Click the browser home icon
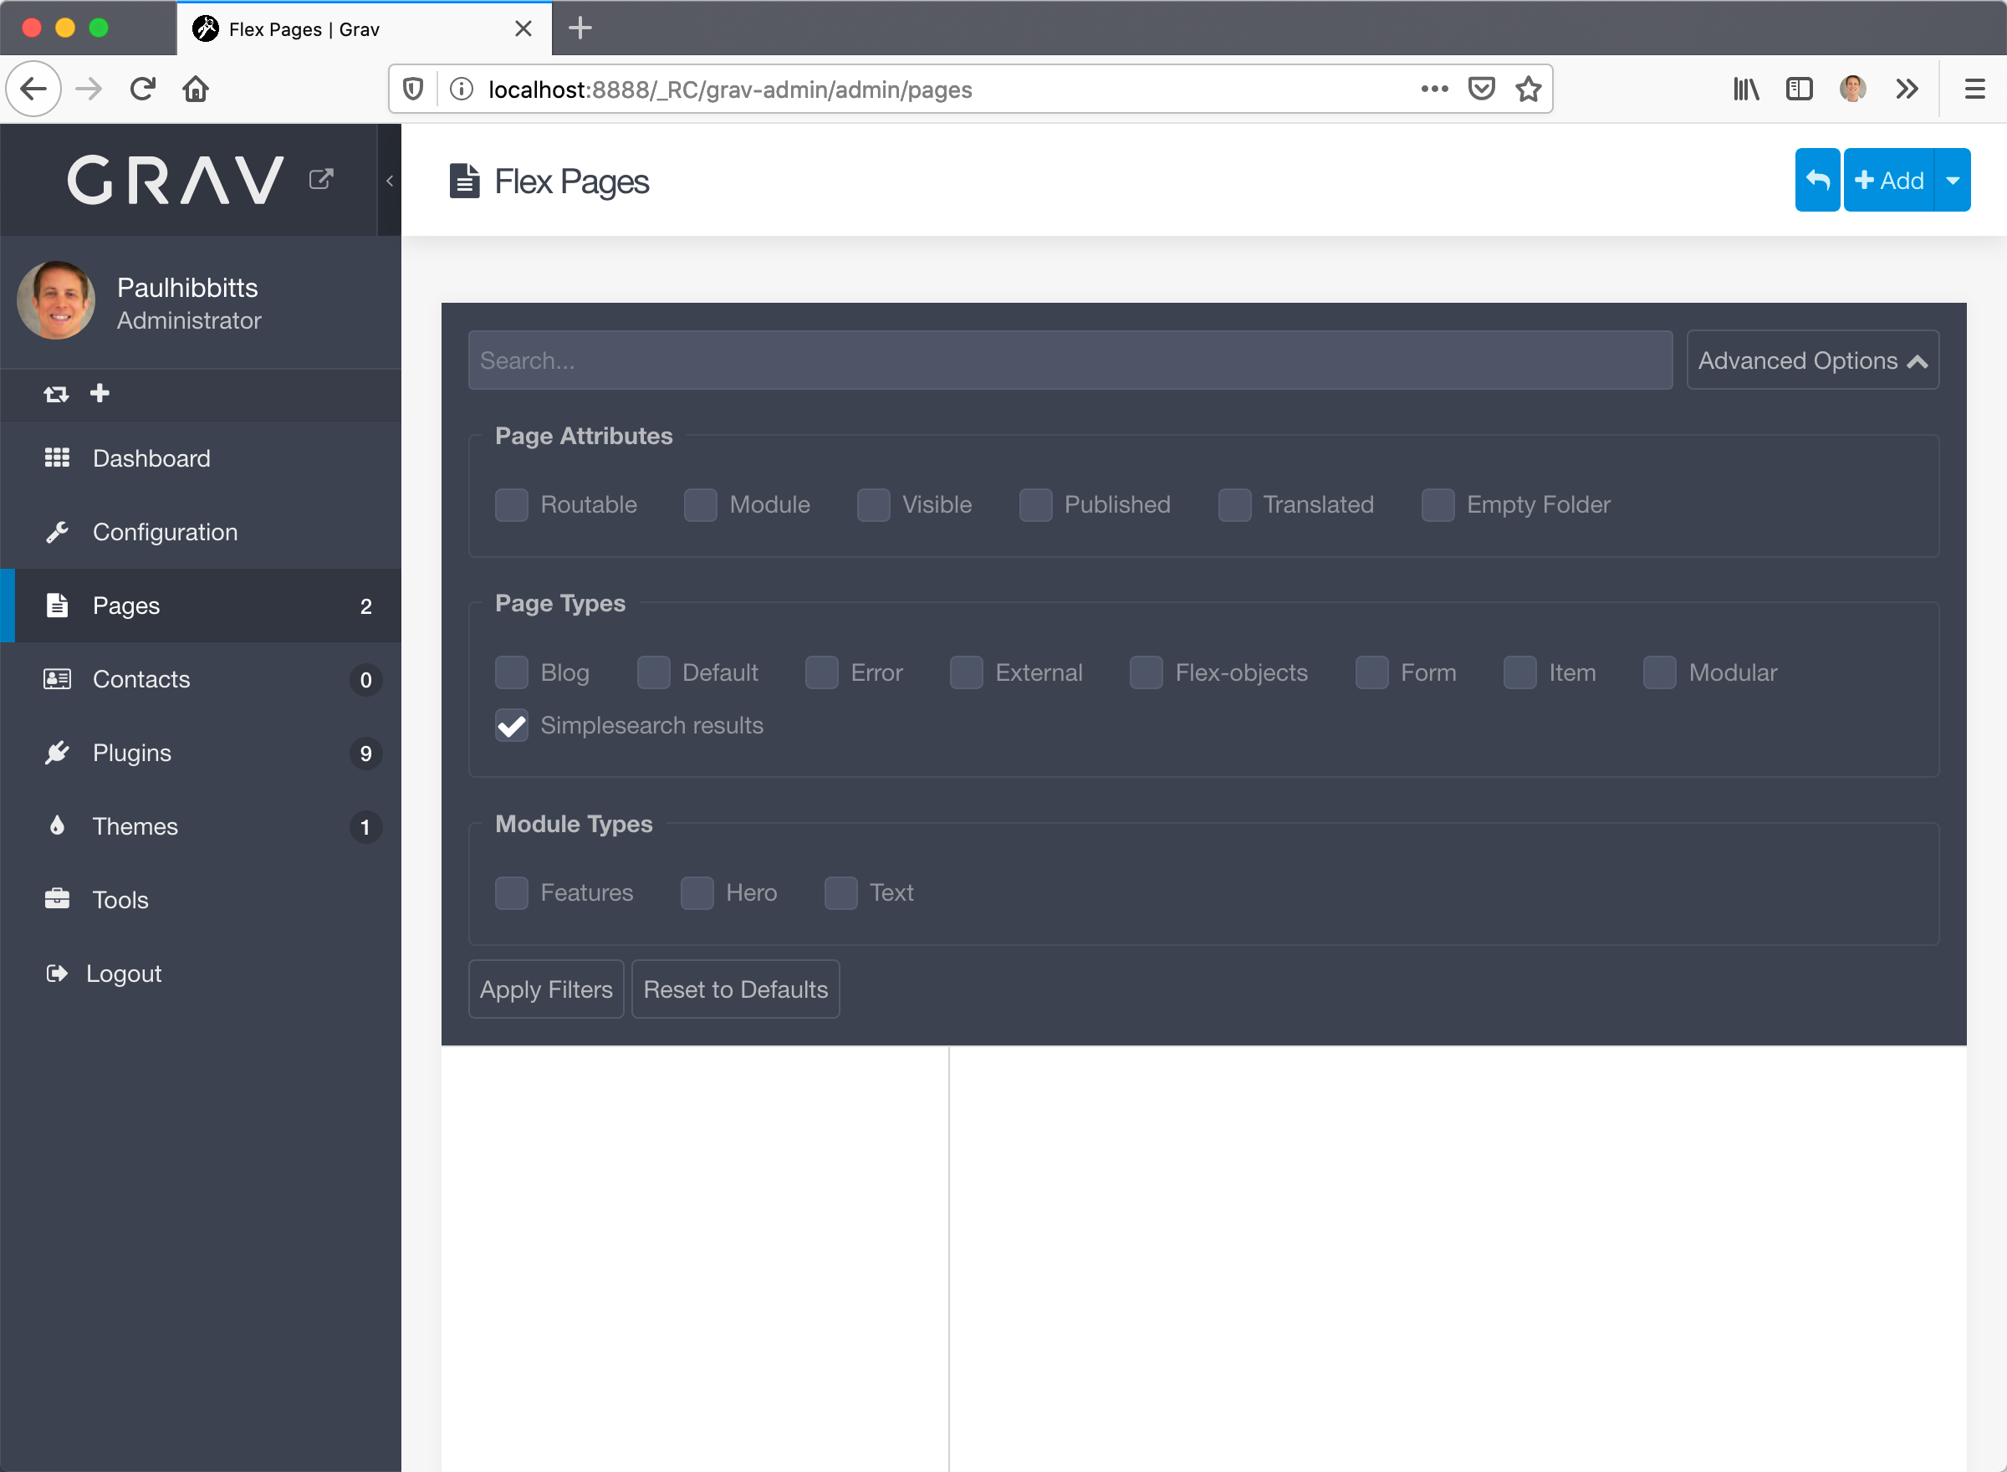 tap(196, 88)
